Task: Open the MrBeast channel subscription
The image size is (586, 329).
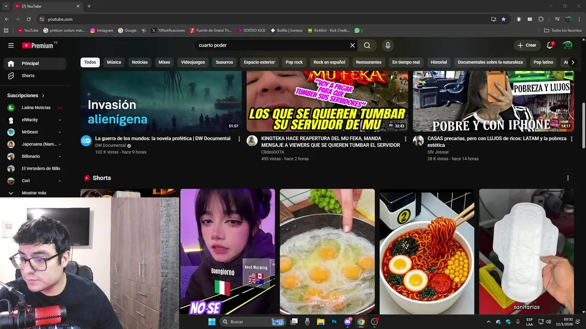Action: point(35,132)
